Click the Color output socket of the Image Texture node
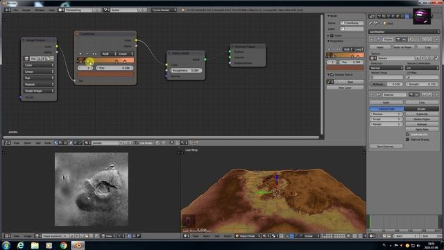444x250 pixels. (57, 47)
